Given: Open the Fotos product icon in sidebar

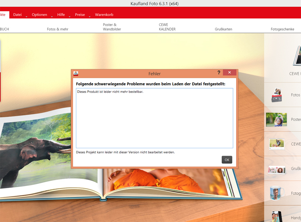Looking at the screenshot, I should tap(277, 95).
